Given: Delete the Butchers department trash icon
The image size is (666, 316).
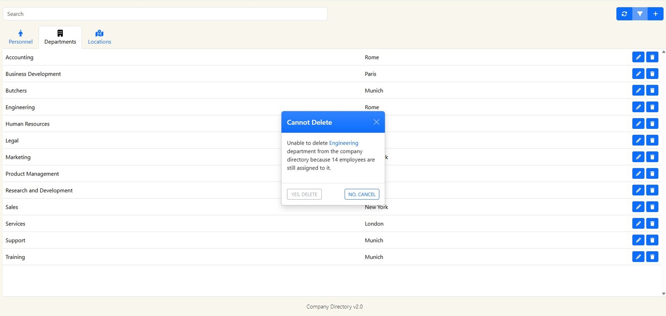Looking at the screenshot, I should coord(652,90).
